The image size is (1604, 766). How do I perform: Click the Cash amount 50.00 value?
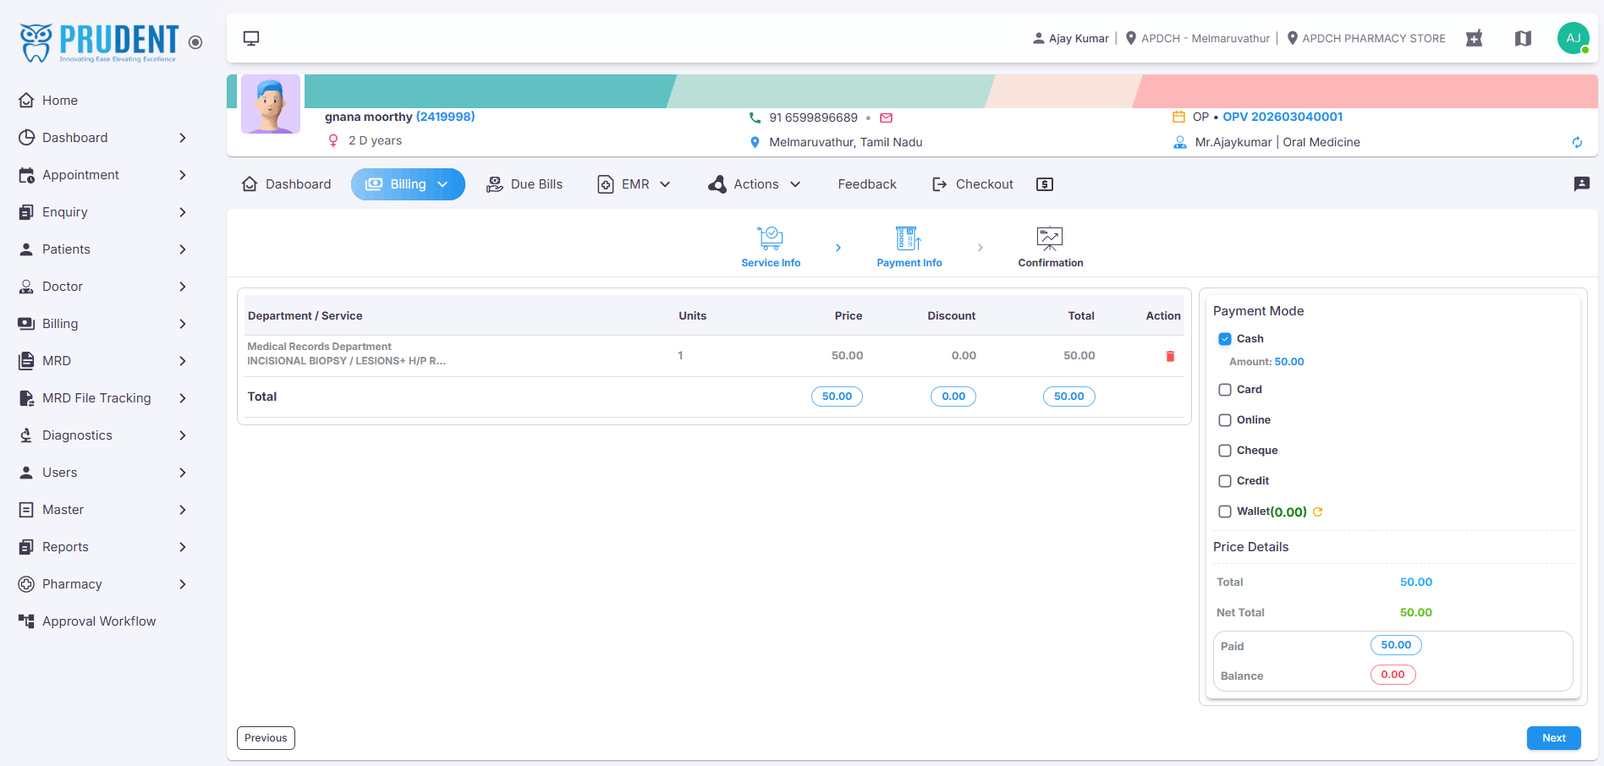[1289, 362]
